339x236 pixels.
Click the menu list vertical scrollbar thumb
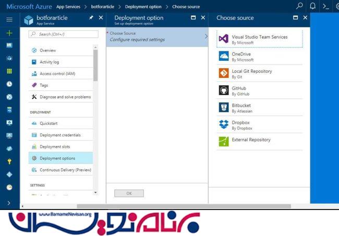point(95,65)
